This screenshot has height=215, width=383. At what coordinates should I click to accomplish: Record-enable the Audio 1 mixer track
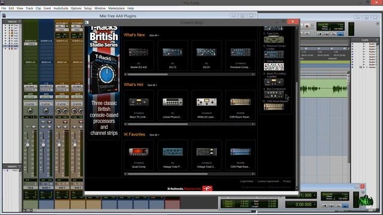point(49,122)
